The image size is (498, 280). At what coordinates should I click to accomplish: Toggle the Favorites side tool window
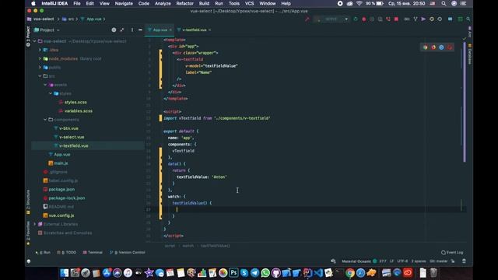click(28, 233)
